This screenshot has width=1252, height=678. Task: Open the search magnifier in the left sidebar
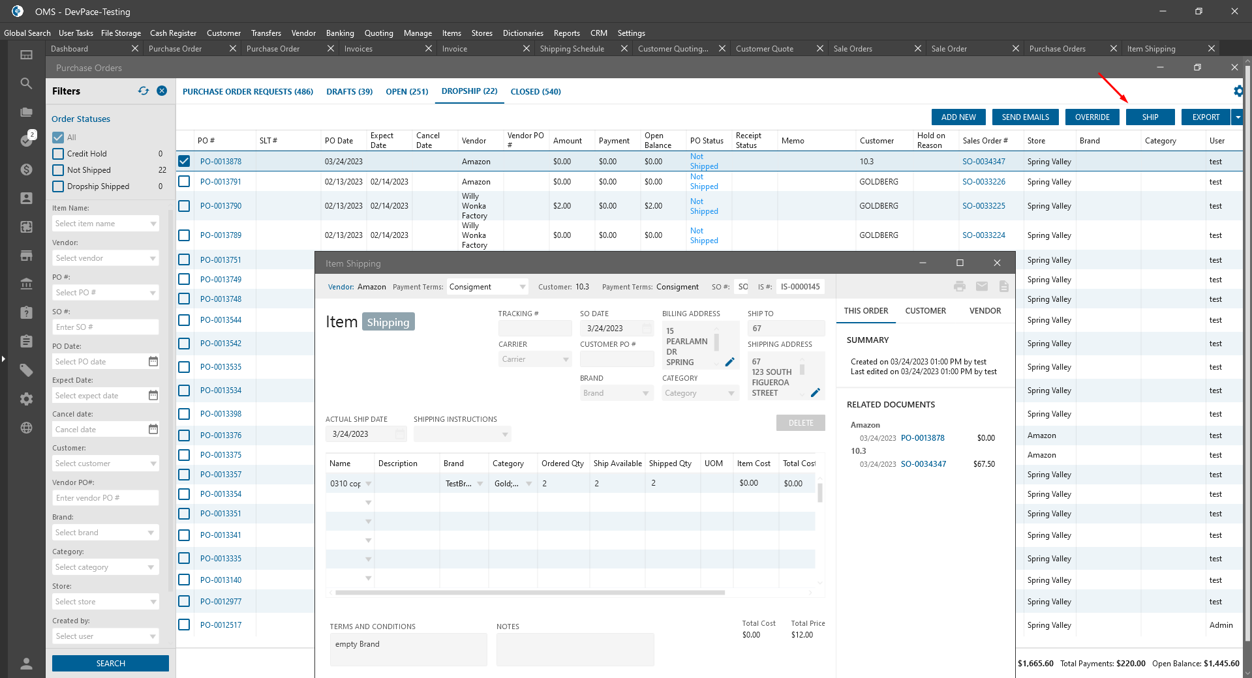(26, 83)
